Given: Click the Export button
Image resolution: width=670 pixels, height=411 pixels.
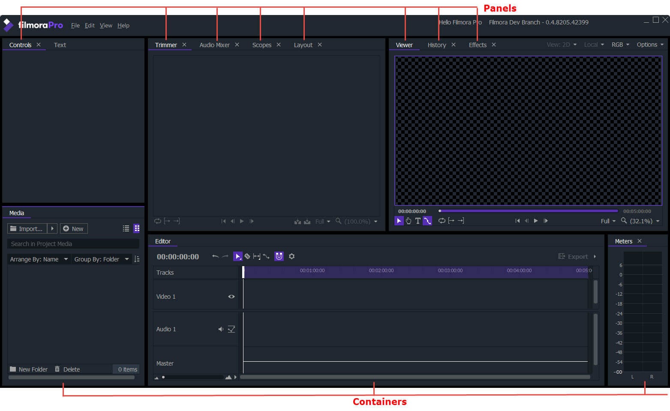Looking at the screenshot, I should coord(573,256).
